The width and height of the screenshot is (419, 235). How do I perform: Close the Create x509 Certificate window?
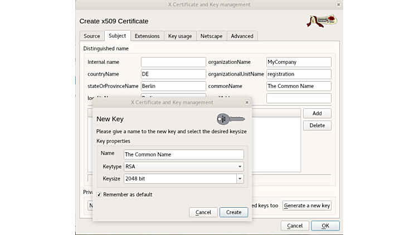pyautogui.click(x=338, y=4)
